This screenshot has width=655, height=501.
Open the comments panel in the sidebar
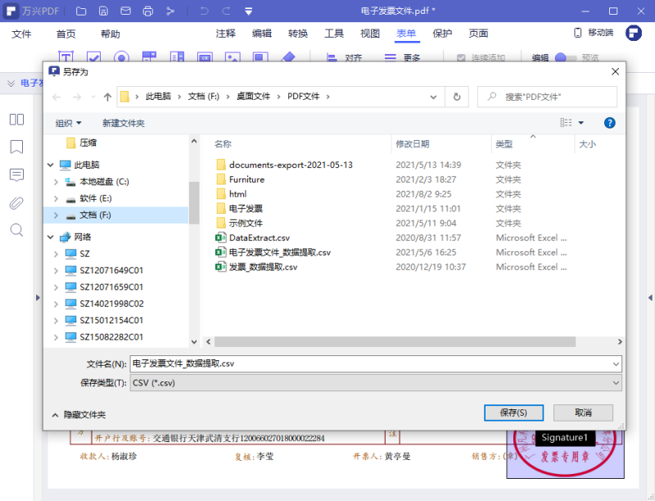[16, 174]
